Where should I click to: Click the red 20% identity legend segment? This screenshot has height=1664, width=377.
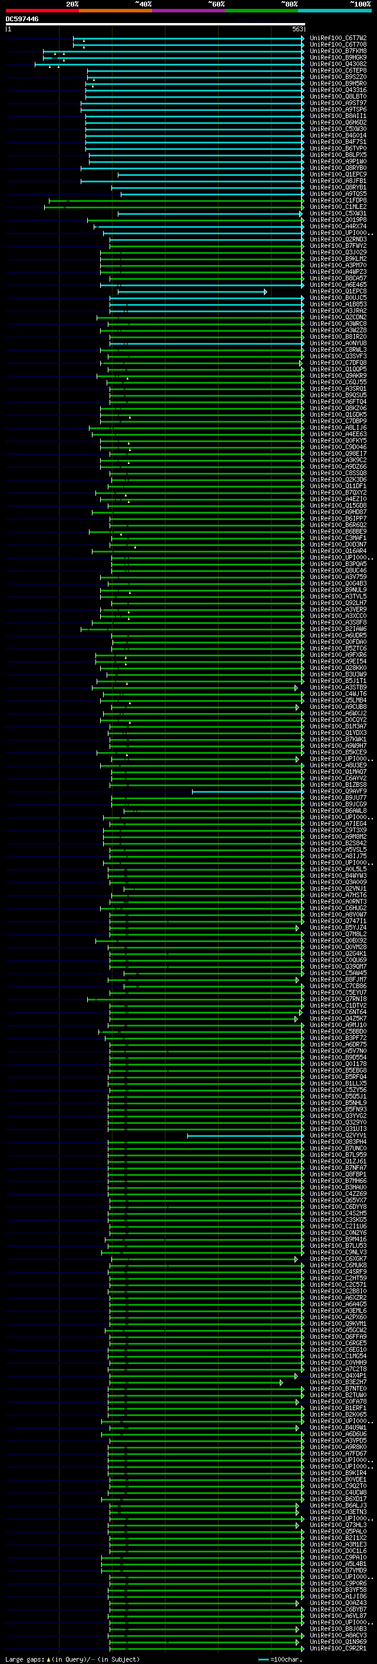pyautogui.click(x=42, y=11)
